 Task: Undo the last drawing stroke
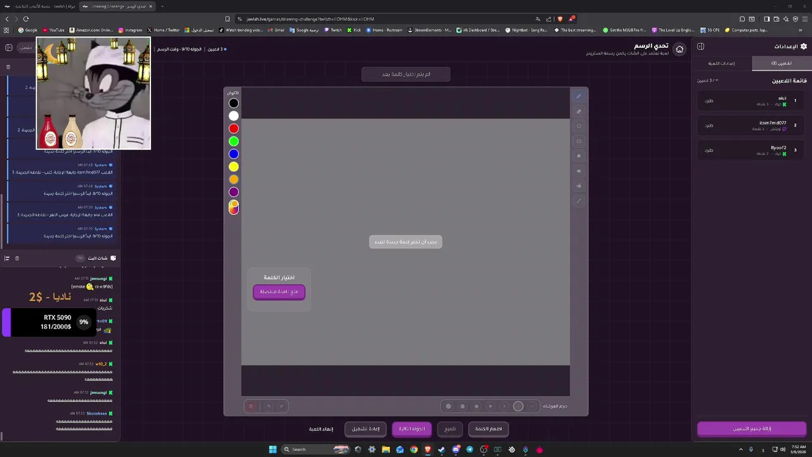point(268,406)
